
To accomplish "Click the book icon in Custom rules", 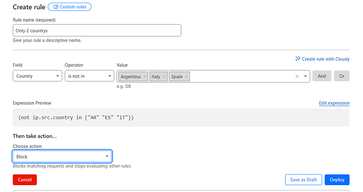I will tap(56, 7).
